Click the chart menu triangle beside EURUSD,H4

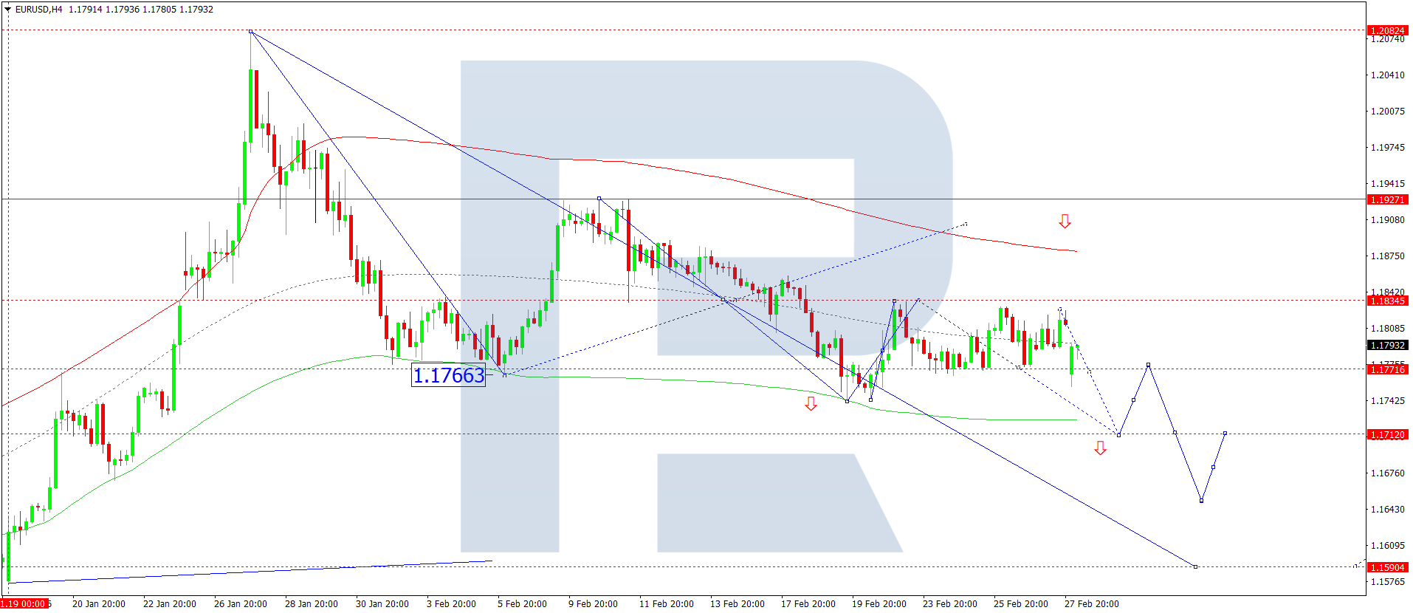pyautogui.click(x=8, y=10)
